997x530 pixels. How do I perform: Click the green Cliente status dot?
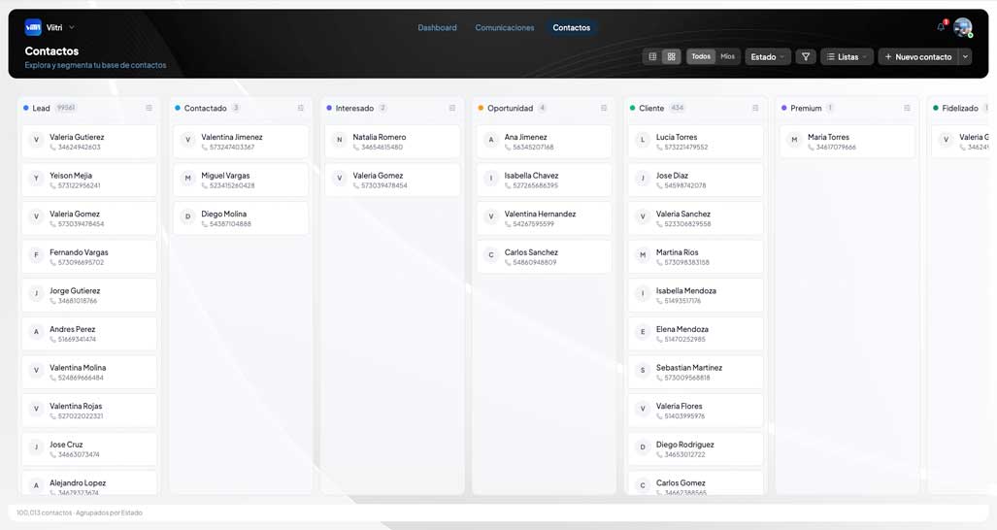[x=633, y=108]
